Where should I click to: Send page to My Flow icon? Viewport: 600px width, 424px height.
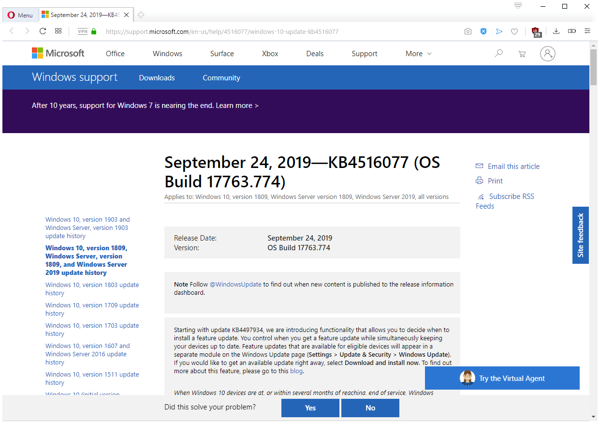pyautogui.click(x=499, y=31)
